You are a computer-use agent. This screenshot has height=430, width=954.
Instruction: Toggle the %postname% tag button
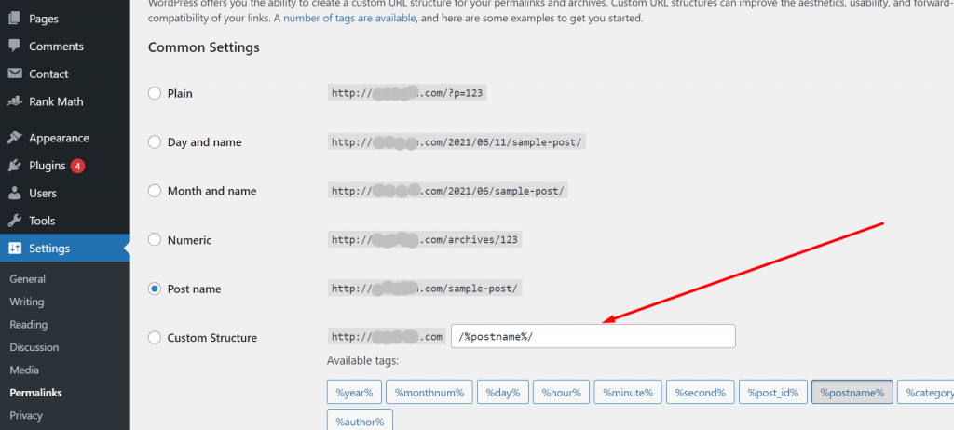click(852, 392)
